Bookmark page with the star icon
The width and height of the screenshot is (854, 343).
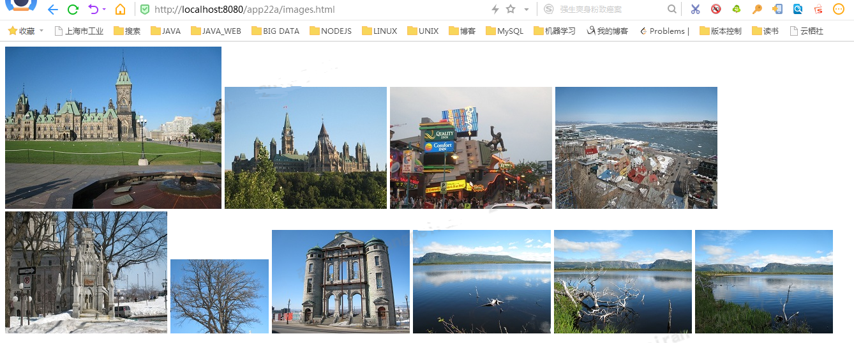pos(511,9)
